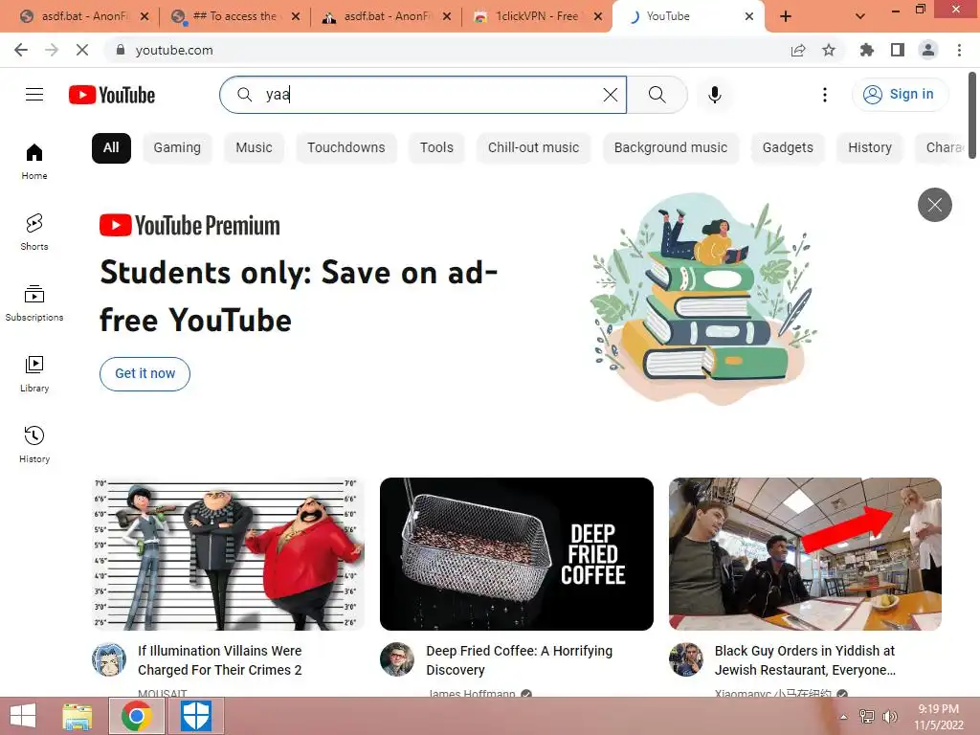The image size is (980, 735).
Task: Share this page icon
Action: coord(798,50)
